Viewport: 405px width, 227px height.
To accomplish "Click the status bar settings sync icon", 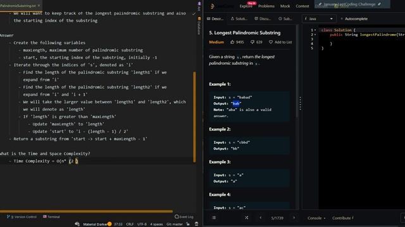I will [x=77, y=224].
